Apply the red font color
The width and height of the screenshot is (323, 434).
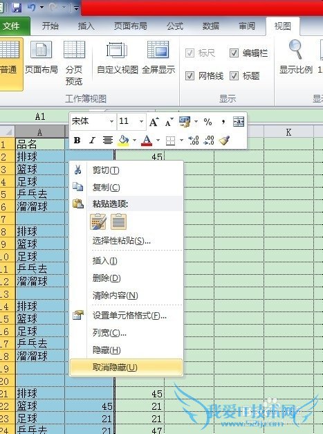coord(147,141)
